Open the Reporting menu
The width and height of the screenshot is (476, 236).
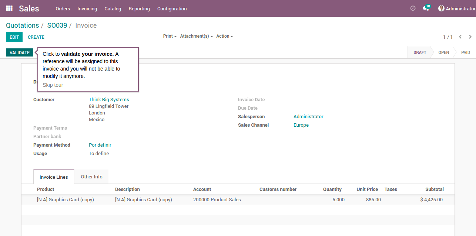[x=139, y=8]
